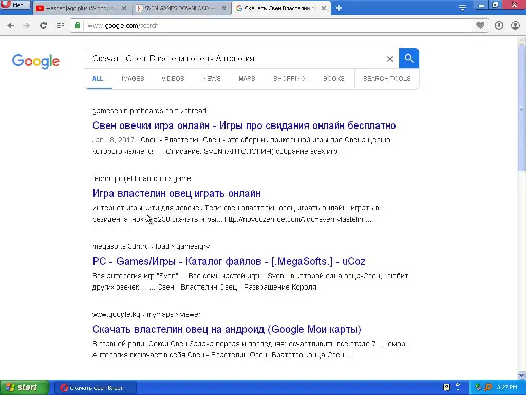
Task: Close the SVEN GAMES DOWNLOAD tab
Action: [224, 8]
